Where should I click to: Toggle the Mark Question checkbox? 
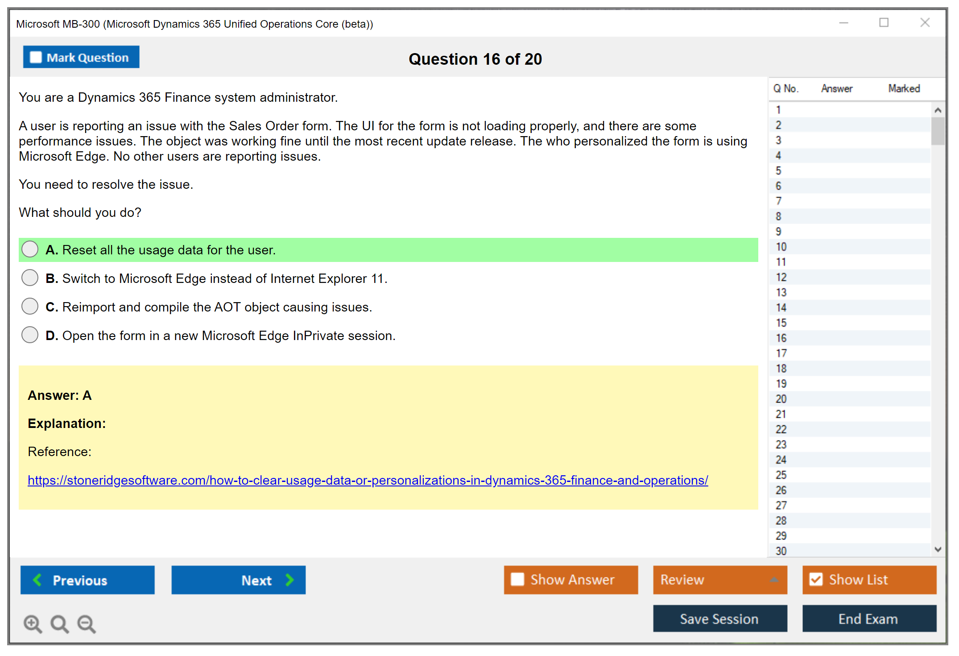pyautogui.click(x=36, y=57)
